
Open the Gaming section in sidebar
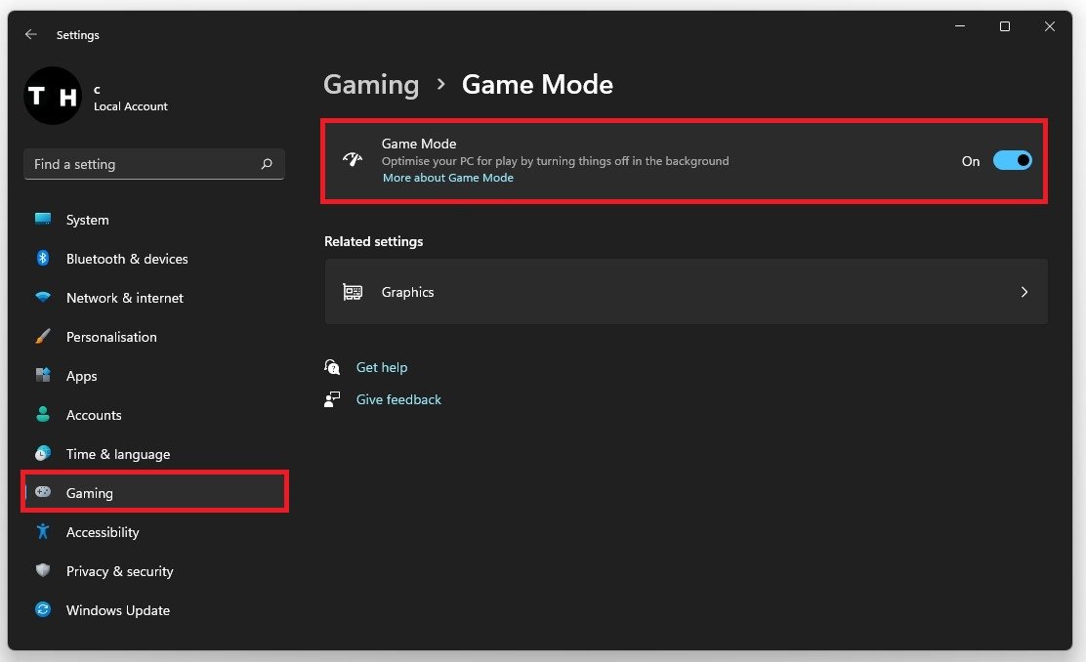(90, 493)
